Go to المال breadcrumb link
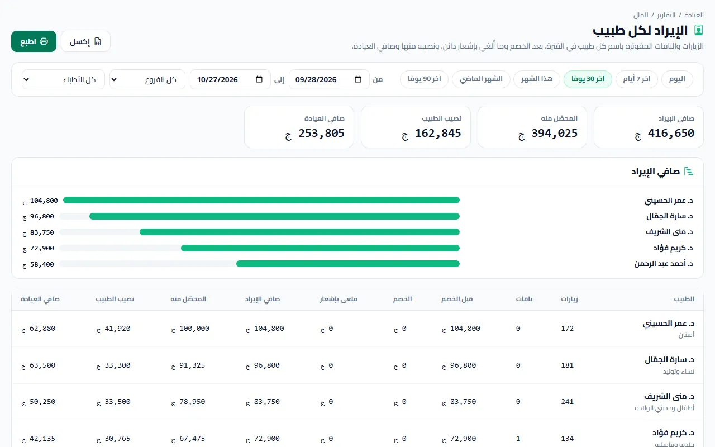The width and height of the screenshot is (715, 447). 641,15
